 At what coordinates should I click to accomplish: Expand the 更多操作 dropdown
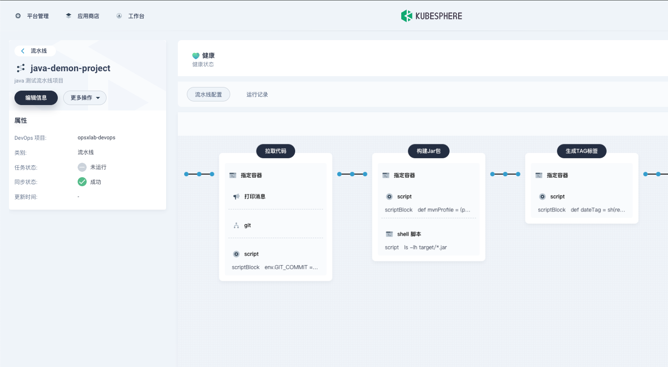(x=85, y=98)
